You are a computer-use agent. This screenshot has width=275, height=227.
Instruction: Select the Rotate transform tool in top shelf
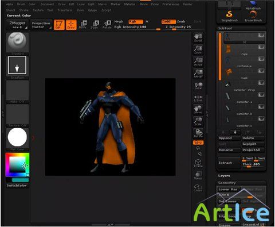pyautogui.click(x=107, y=25)
